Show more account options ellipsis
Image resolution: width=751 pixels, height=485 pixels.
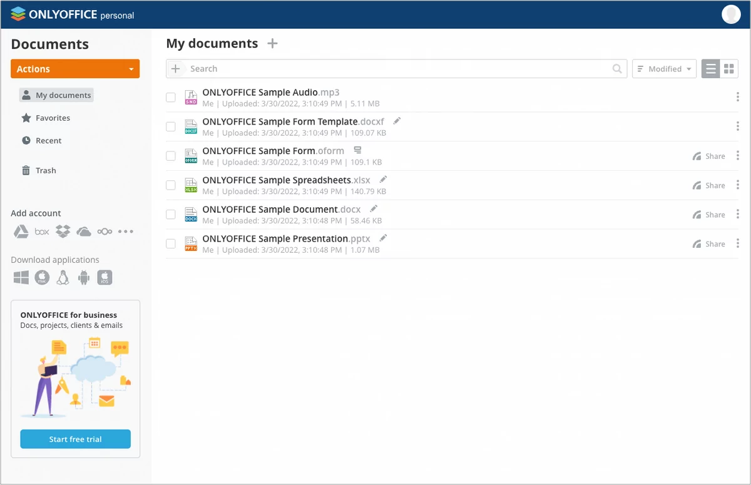(126, 232)
